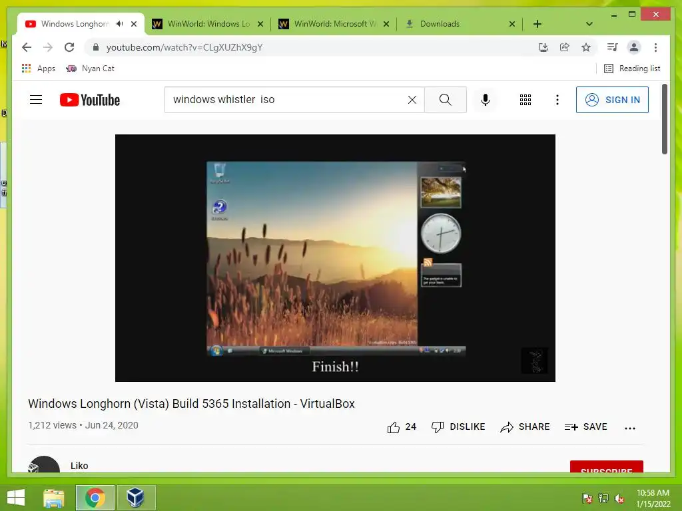Click the DISLIKE button

[458, 427]
